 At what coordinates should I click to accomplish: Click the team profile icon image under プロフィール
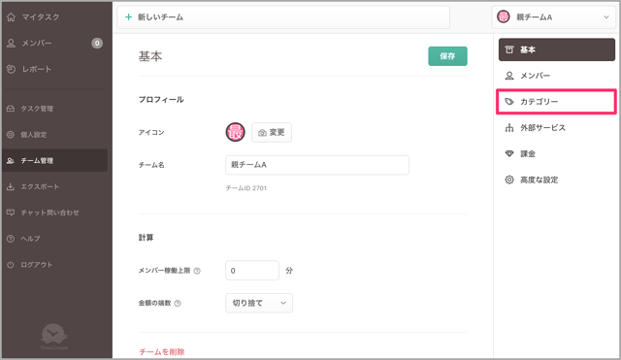point(235,132)
